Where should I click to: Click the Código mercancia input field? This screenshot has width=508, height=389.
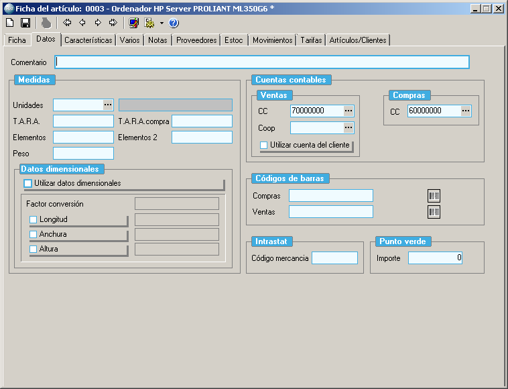(334, 258)
